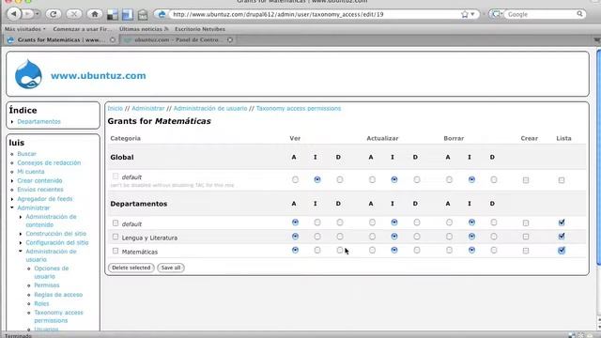Click the site icon left of the URL
The height and width of the screenshot is (338, 601).
162,14
